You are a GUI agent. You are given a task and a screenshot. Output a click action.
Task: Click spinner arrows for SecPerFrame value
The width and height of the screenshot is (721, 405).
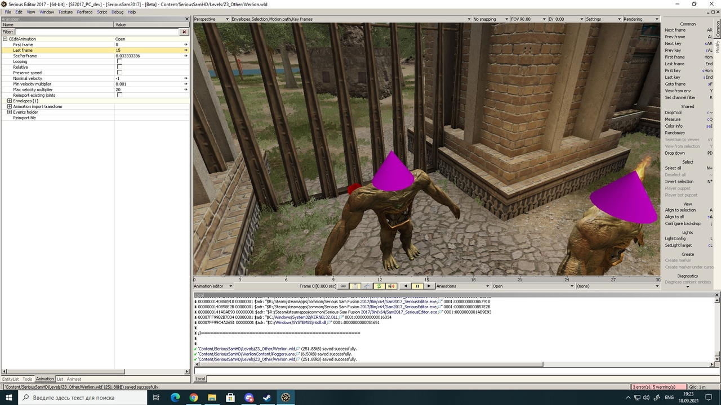[x=186, y=56]
